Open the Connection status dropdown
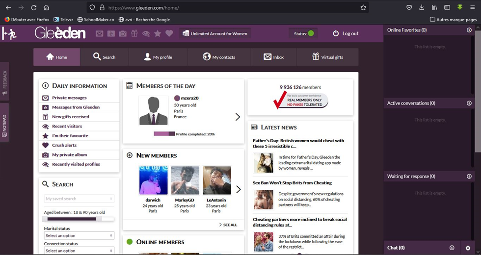 coord(79,251)
